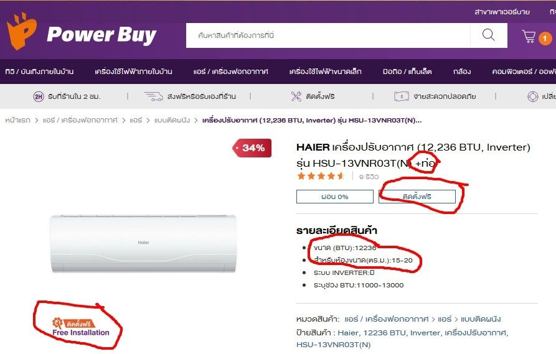Click the 34% discount tag

click(x=252, y=148)
